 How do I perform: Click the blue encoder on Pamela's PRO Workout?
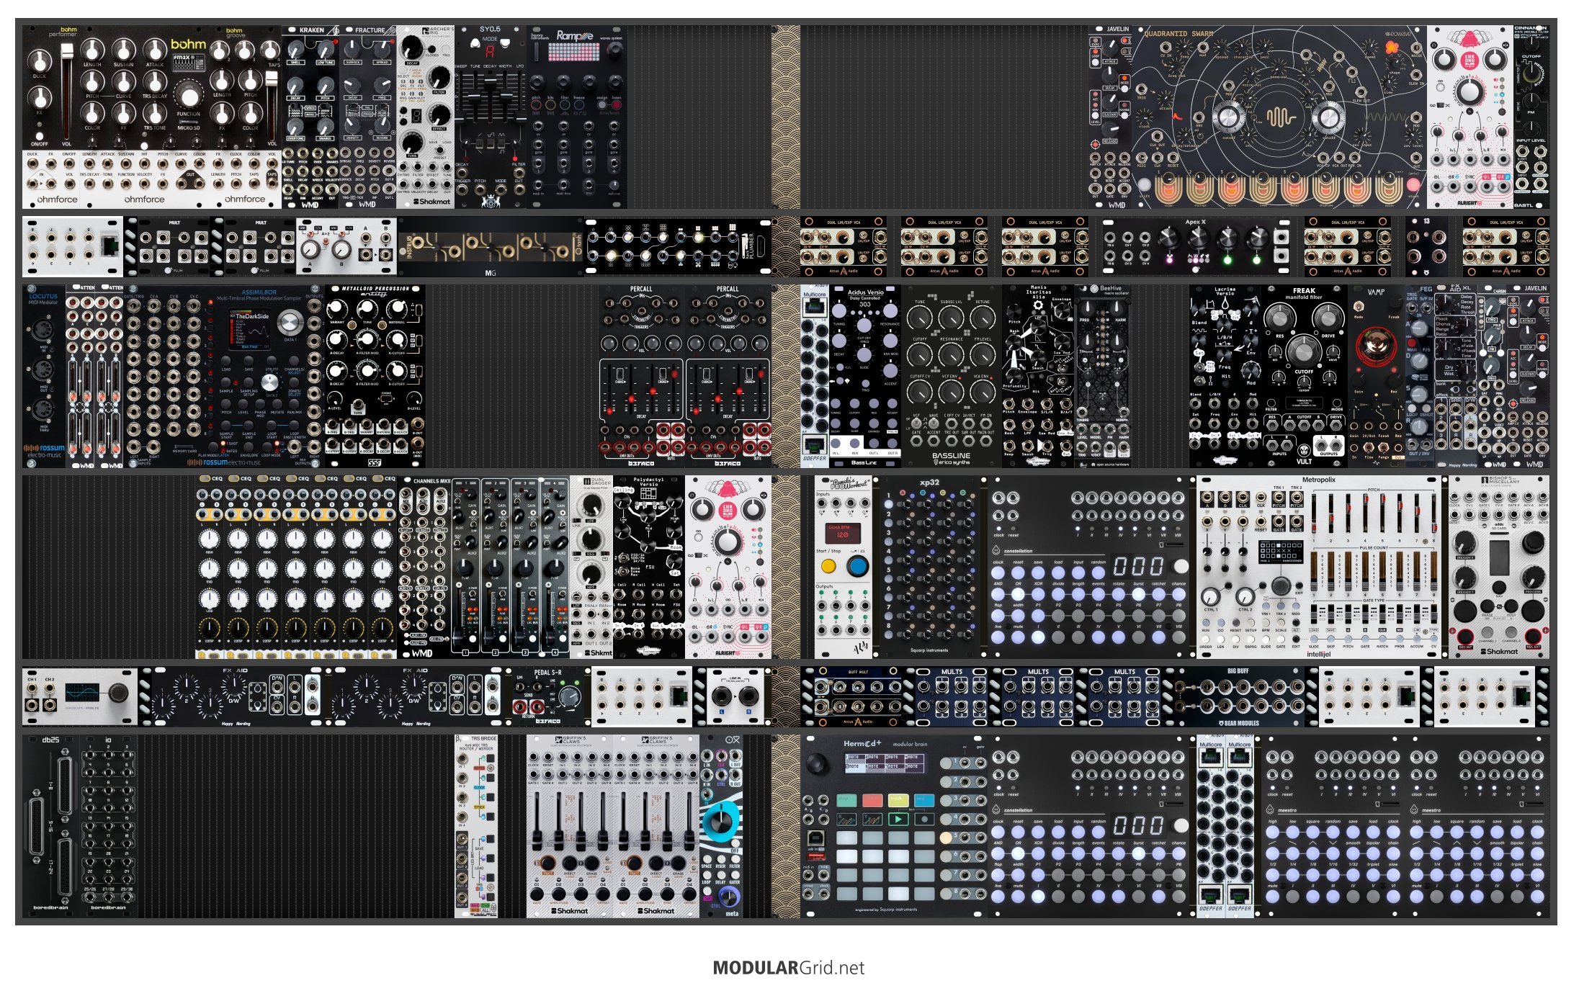(x=857, y=566)
